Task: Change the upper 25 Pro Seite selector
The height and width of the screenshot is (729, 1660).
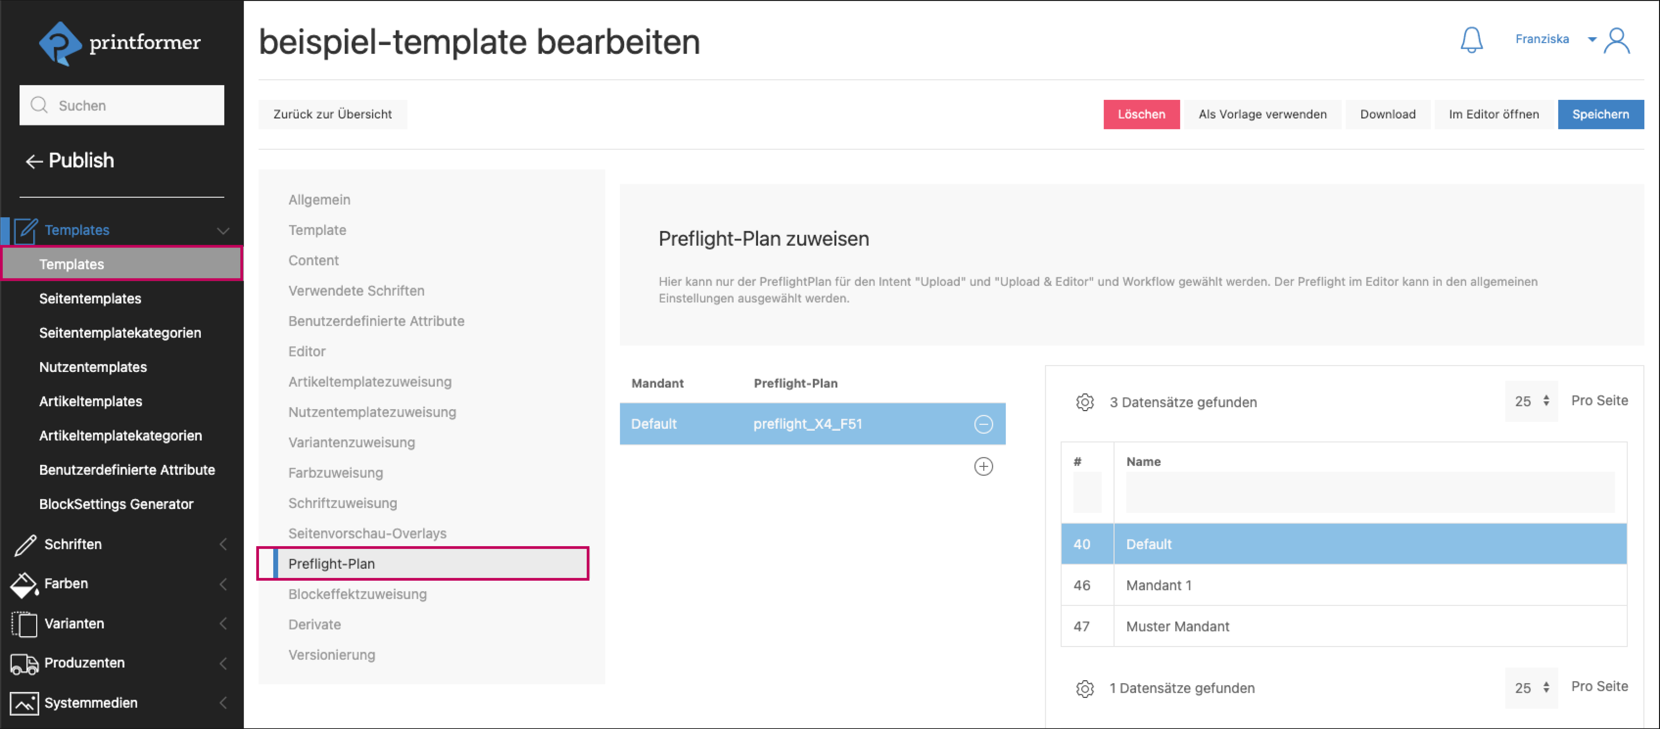Action: tap(1531, 401)
